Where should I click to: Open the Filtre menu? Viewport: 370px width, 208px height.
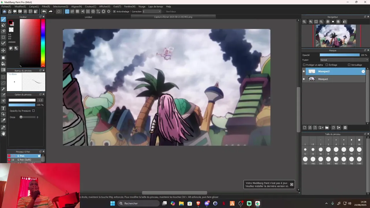pos(46,6)
